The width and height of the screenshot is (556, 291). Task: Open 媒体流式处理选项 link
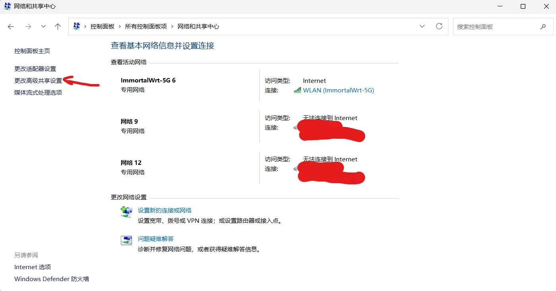38,93
